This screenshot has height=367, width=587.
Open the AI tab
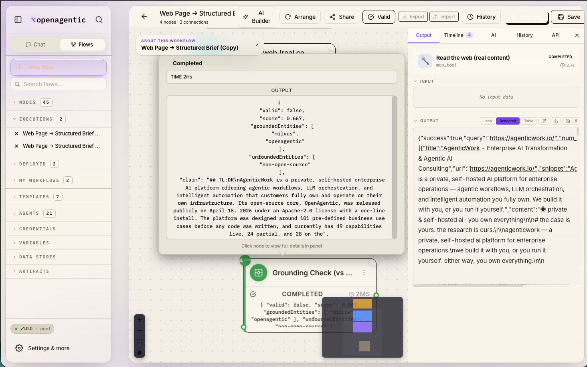[494, 35]
